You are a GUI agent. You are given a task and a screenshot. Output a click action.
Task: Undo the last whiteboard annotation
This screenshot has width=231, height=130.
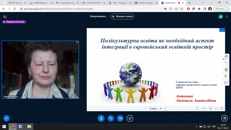point(226,63)
